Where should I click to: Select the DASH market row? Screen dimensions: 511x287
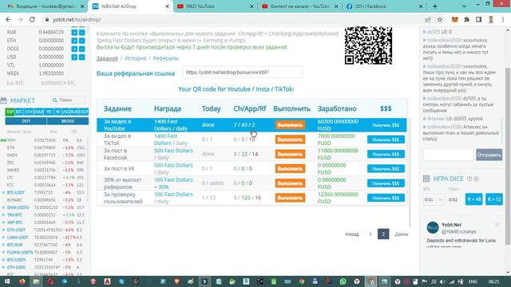tap(44, 155)
